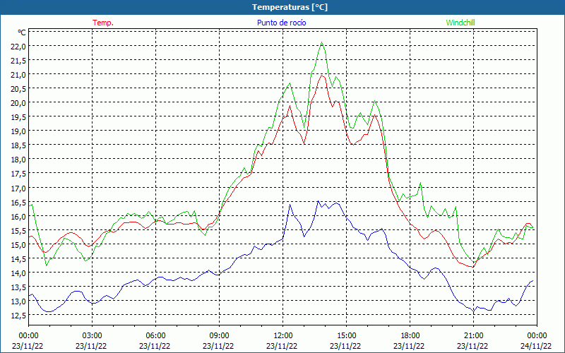Click the 15,0 y-axis value
Screen dimensions: 565x353
pos(18,244)
